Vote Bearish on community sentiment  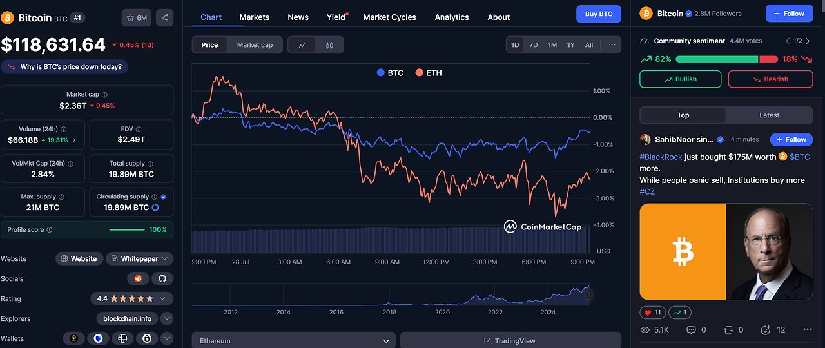click(x=771, y=79)
